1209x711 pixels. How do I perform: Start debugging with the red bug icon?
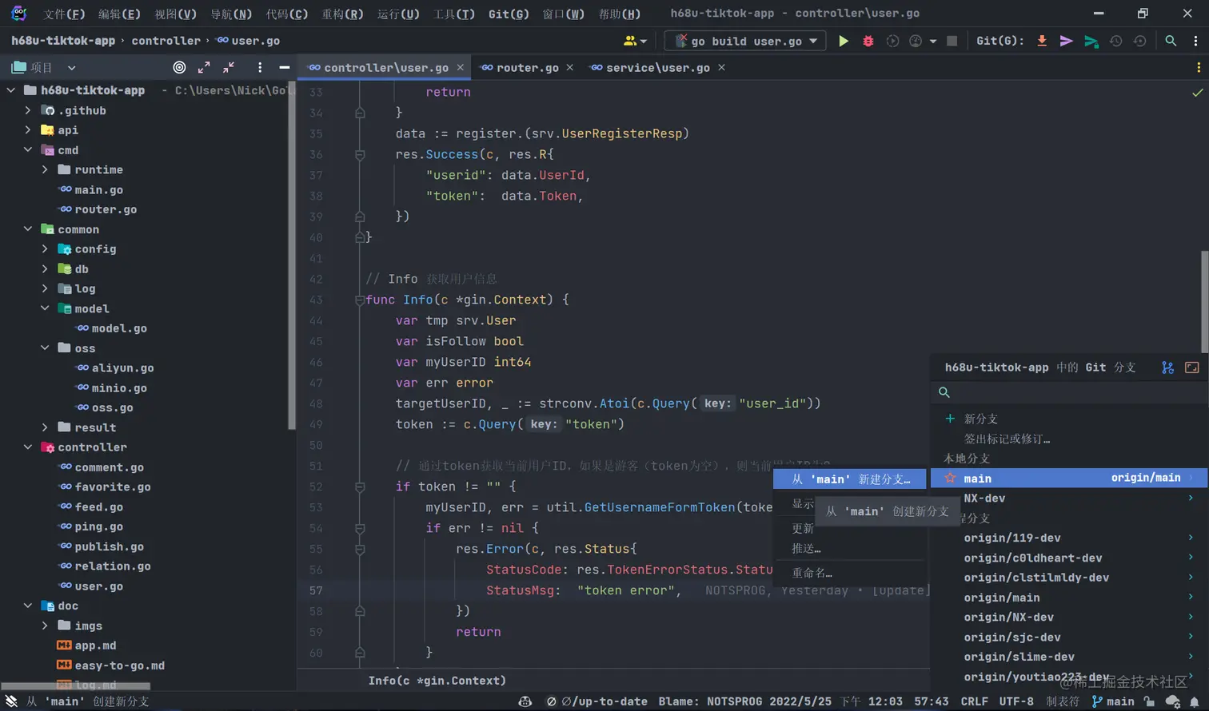(x=868, y=41)
